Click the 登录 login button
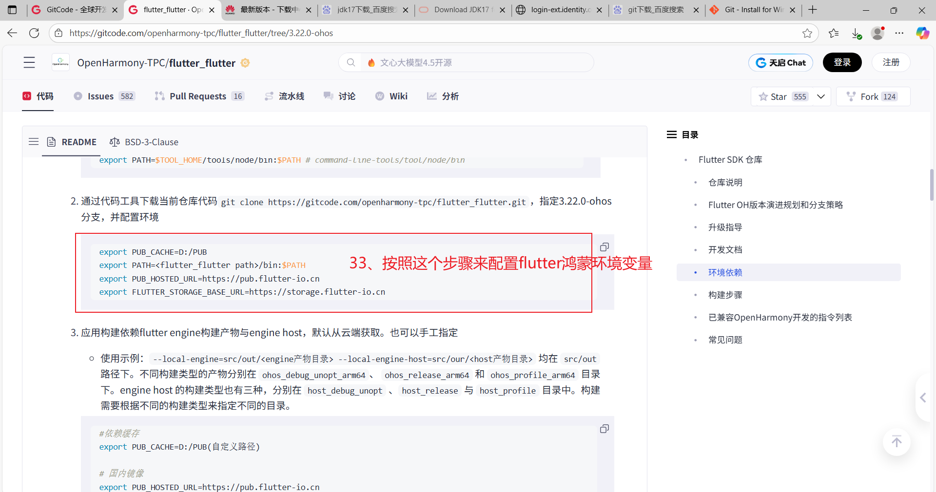Image resolution: width=936 pixels, height=492 pixels. click(842, 62)
